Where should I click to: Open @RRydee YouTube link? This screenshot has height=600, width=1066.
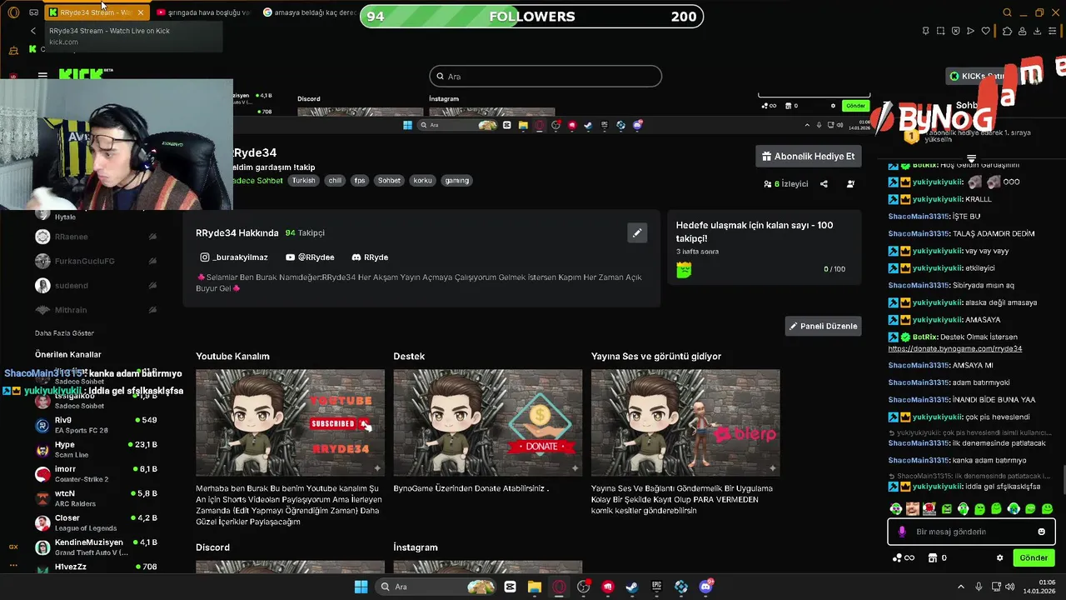(310, 257)
